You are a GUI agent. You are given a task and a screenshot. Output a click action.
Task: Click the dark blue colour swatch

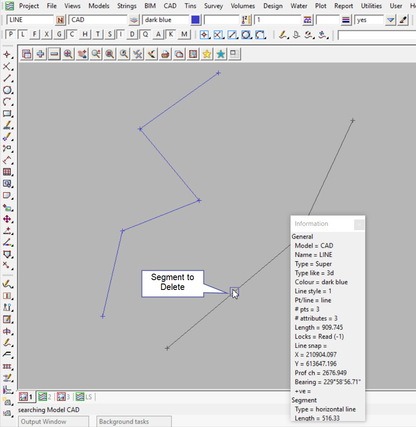195,20
